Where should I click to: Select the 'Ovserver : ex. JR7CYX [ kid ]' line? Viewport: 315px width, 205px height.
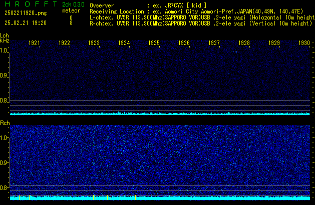[x=148, y=5]
